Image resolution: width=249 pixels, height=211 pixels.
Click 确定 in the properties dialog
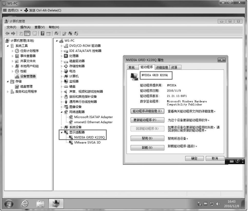coord(194,159)
